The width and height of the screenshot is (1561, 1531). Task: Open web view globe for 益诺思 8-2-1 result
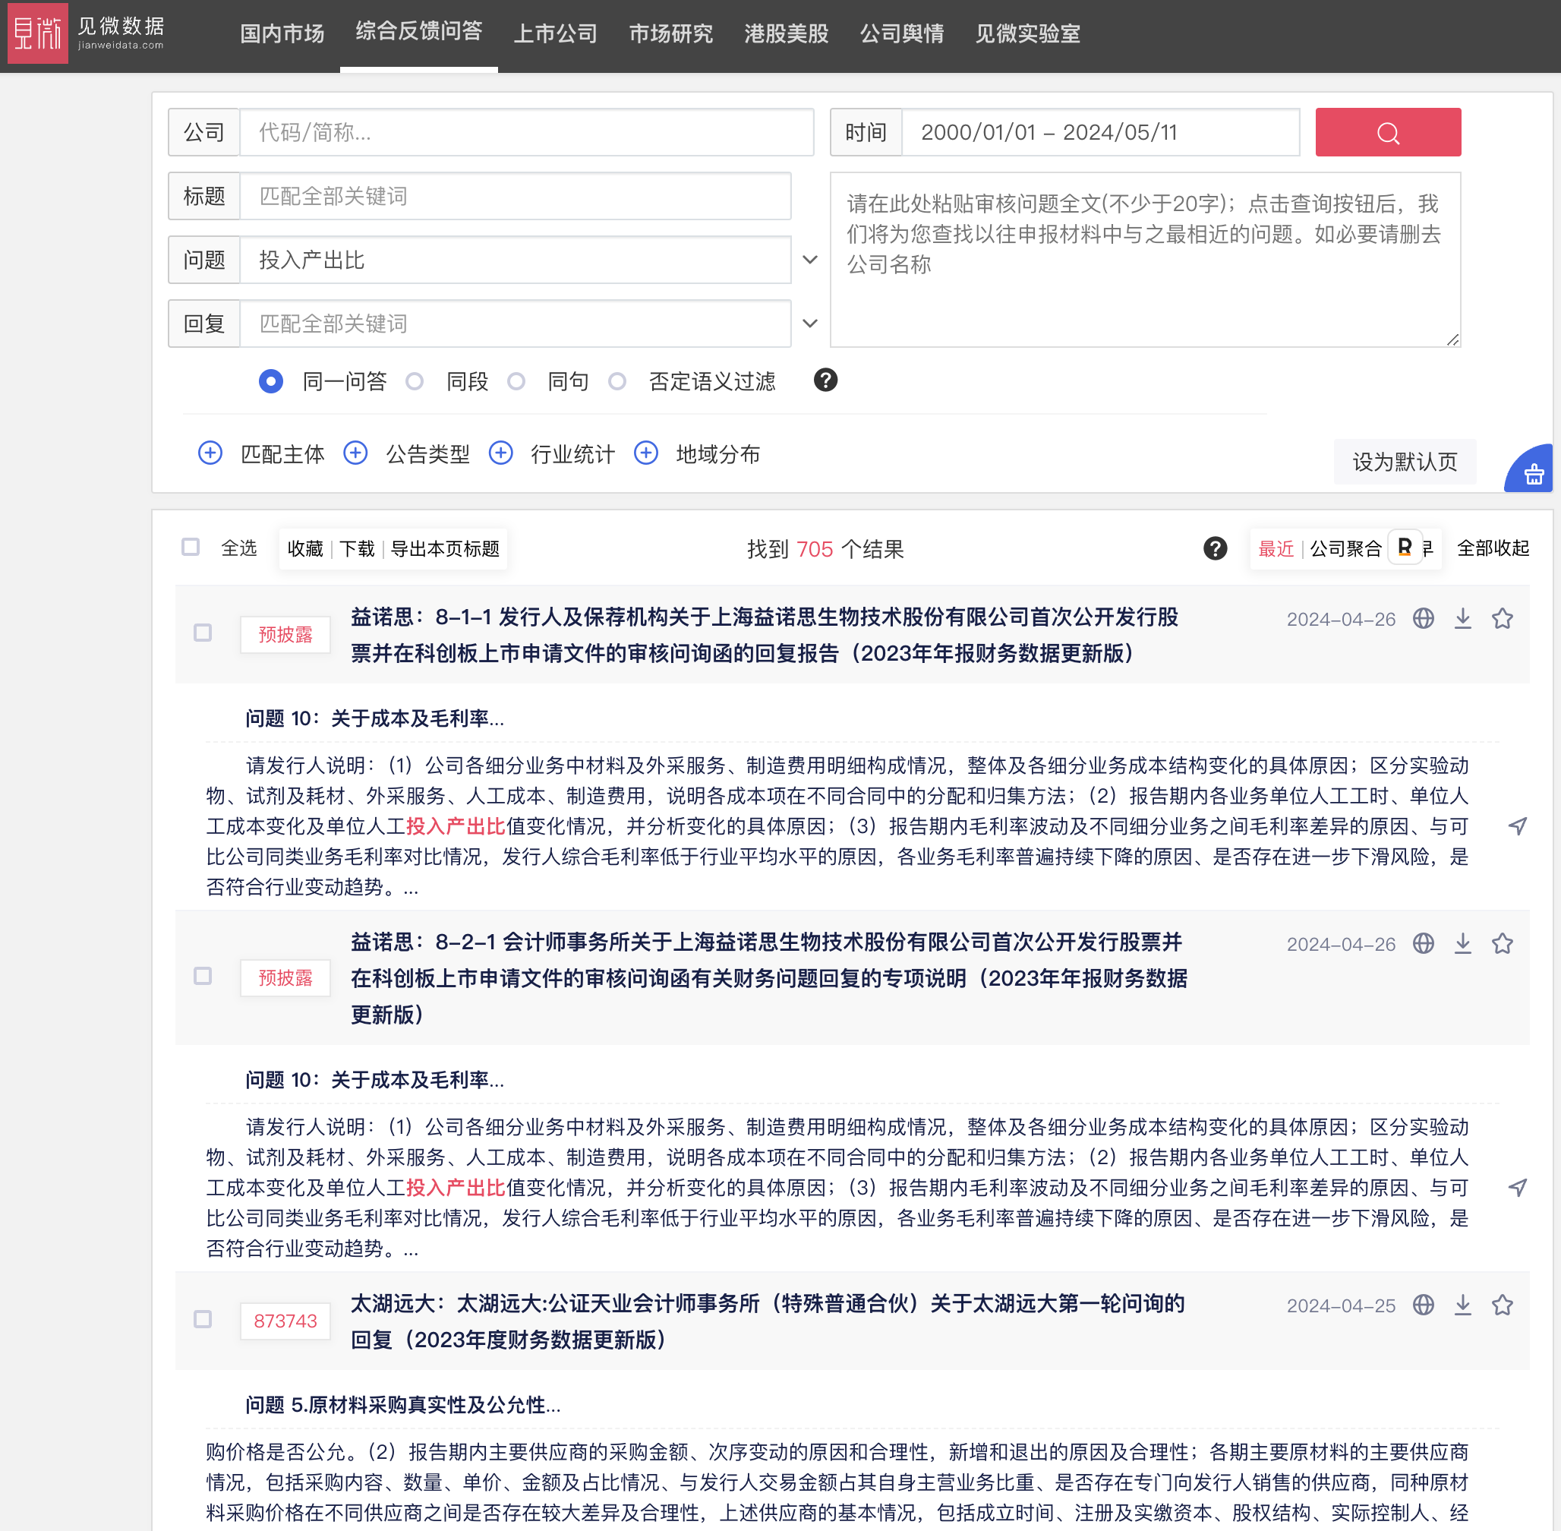[1423, 943]
